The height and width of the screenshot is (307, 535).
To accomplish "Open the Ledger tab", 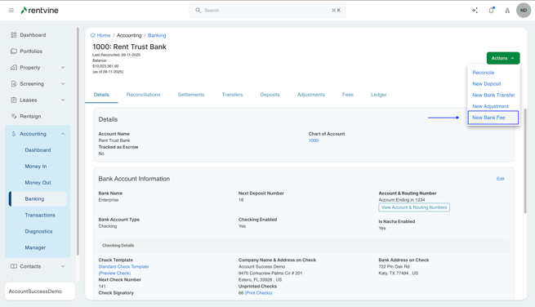I will [378, 95].
